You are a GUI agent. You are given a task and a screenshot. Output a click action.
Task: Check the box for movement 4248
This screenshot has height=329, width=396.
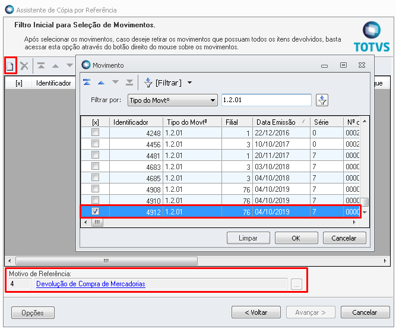point(95,132)
